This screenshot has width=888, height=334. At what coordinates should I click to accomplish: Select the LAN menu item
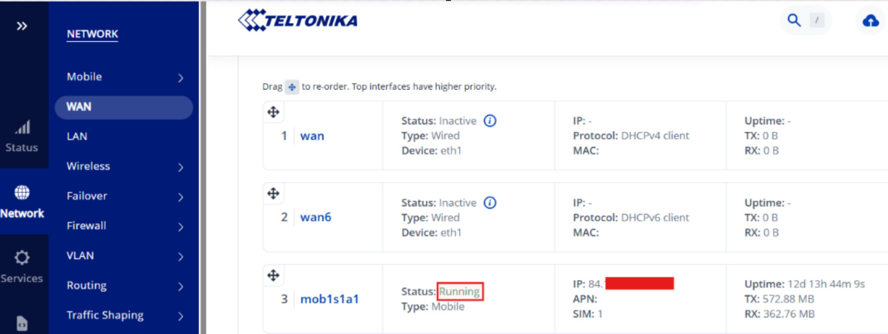click(77, 137)
